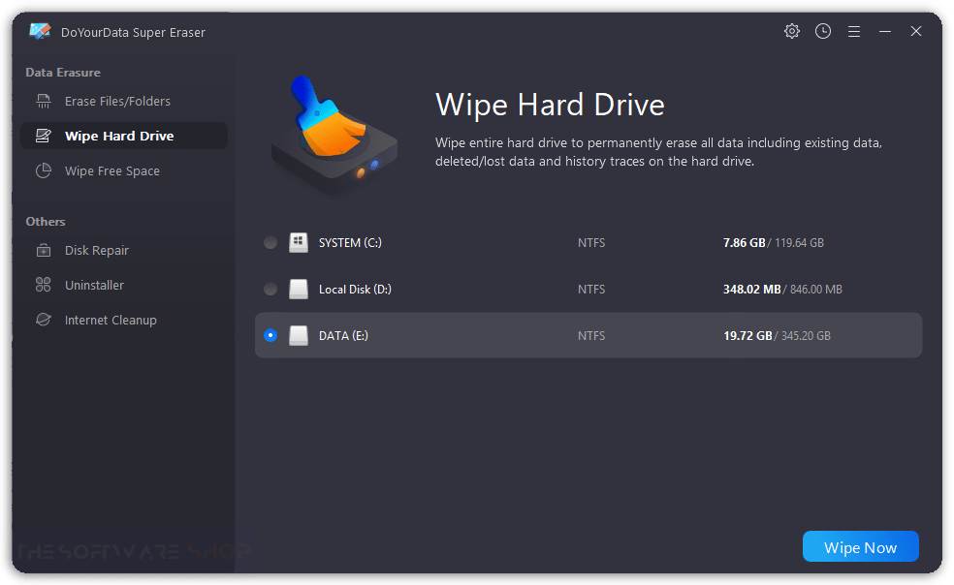Image resolution: width=954 pixels, height=585 pixels.
Task: Launch the Uninstaller tool
Action: (124, 285)
